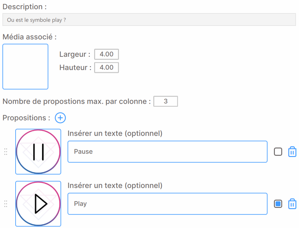Focus the Largeur value field

pos(107,54)
